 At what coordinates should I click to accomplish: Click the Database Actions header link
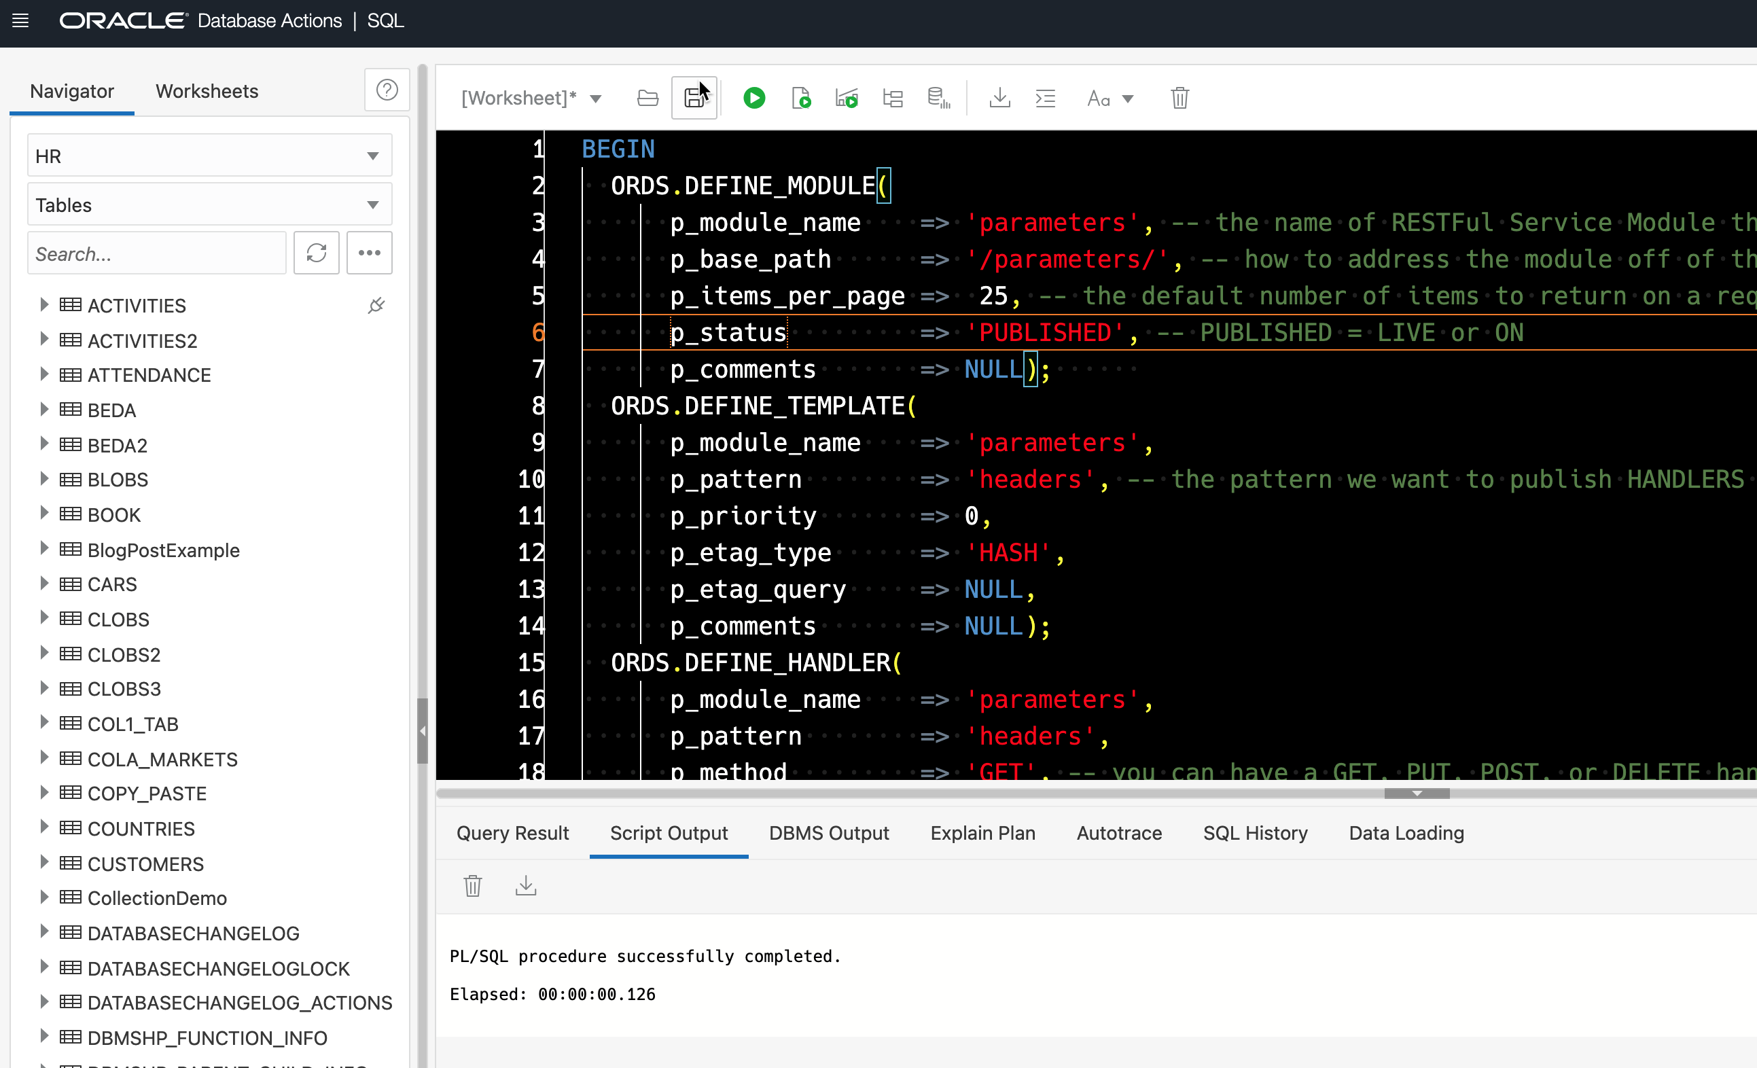(x=270, y=20)
